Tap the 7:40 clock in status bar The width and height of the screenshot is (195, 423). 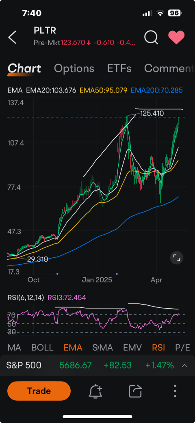(x=32, y=13)
